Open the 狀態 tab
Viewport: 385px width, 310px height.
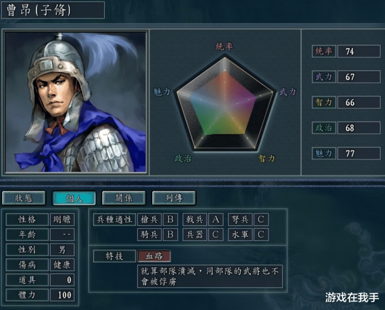tap(24, 198)
